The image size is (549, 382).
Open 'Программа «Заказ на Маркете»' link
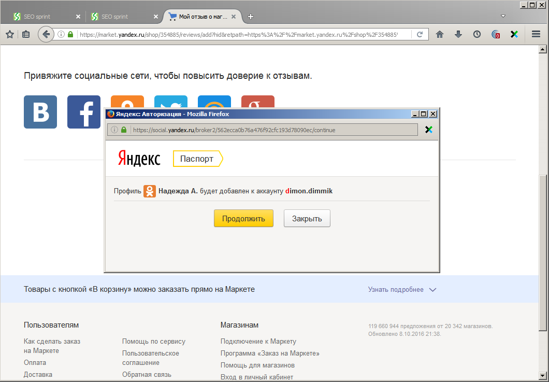(x=270, y=353)
